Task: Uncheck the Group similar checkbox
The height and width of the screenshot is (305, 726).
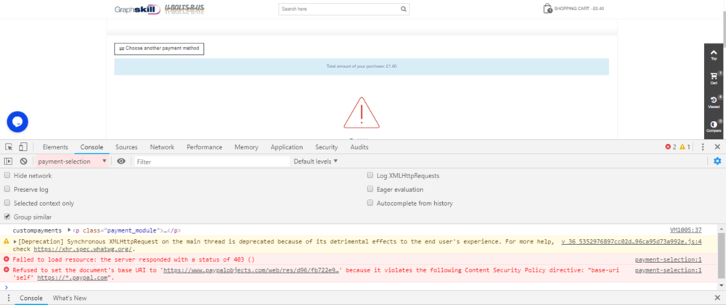Action: 7,217
